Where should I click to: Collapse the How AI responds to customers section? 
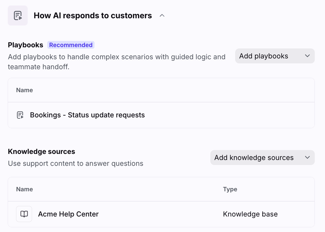point(162,16)
